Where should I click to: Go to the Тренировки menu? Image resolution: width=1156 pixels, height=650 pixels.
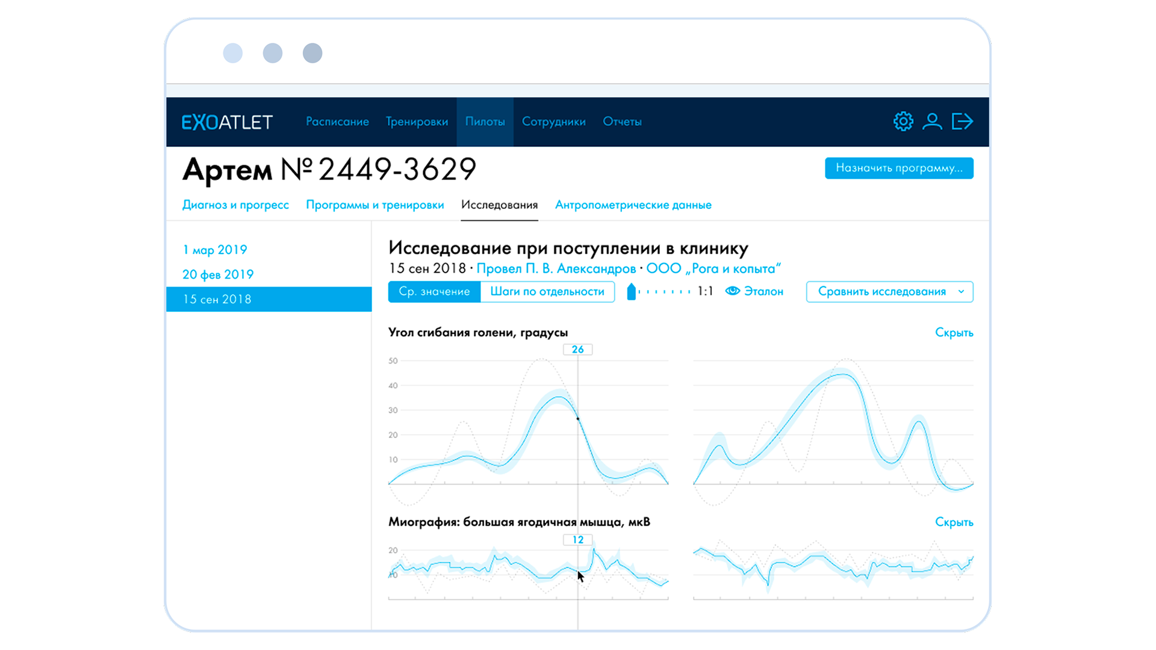[x=417, y=122]
